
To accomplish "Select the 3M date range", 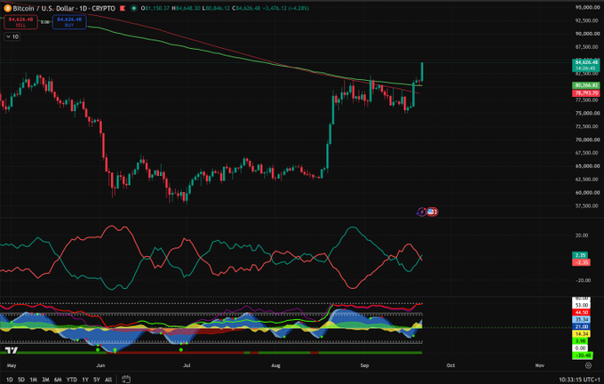I will [x=45, y=380].
